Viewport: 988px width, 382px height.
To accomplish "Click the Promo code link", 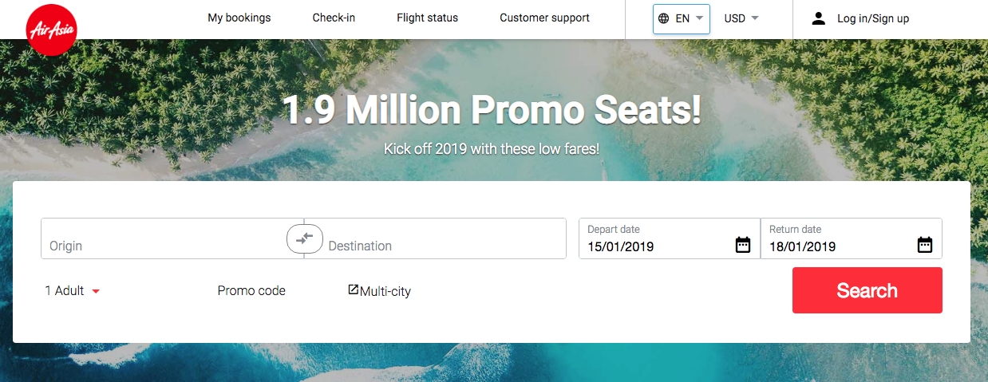I will pyautogui.click(x=251, y=291).
